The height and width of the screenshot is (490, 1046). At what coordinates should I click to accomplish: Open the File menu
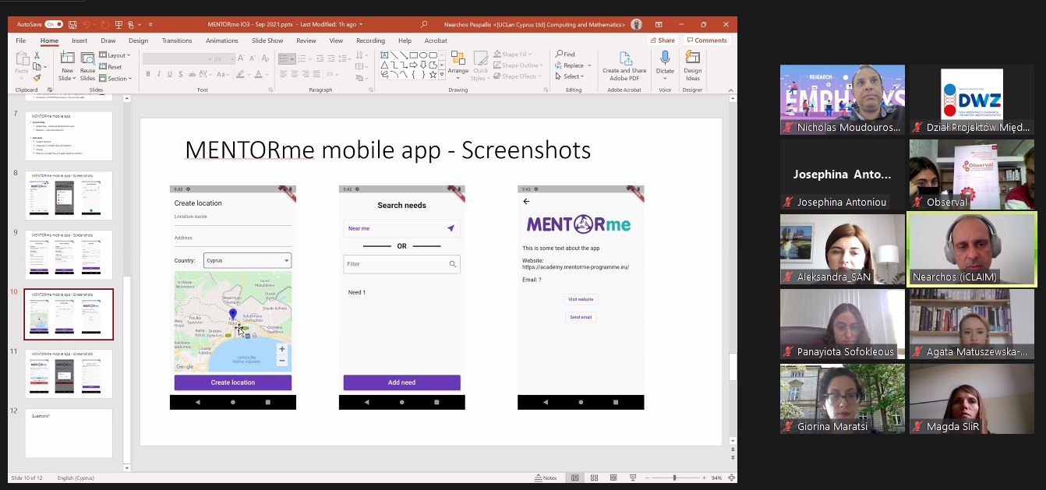point(21,41)
